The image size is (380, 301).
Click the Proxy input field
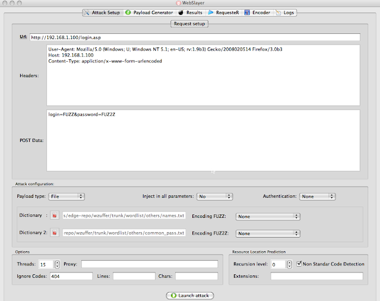click(150, 264)
